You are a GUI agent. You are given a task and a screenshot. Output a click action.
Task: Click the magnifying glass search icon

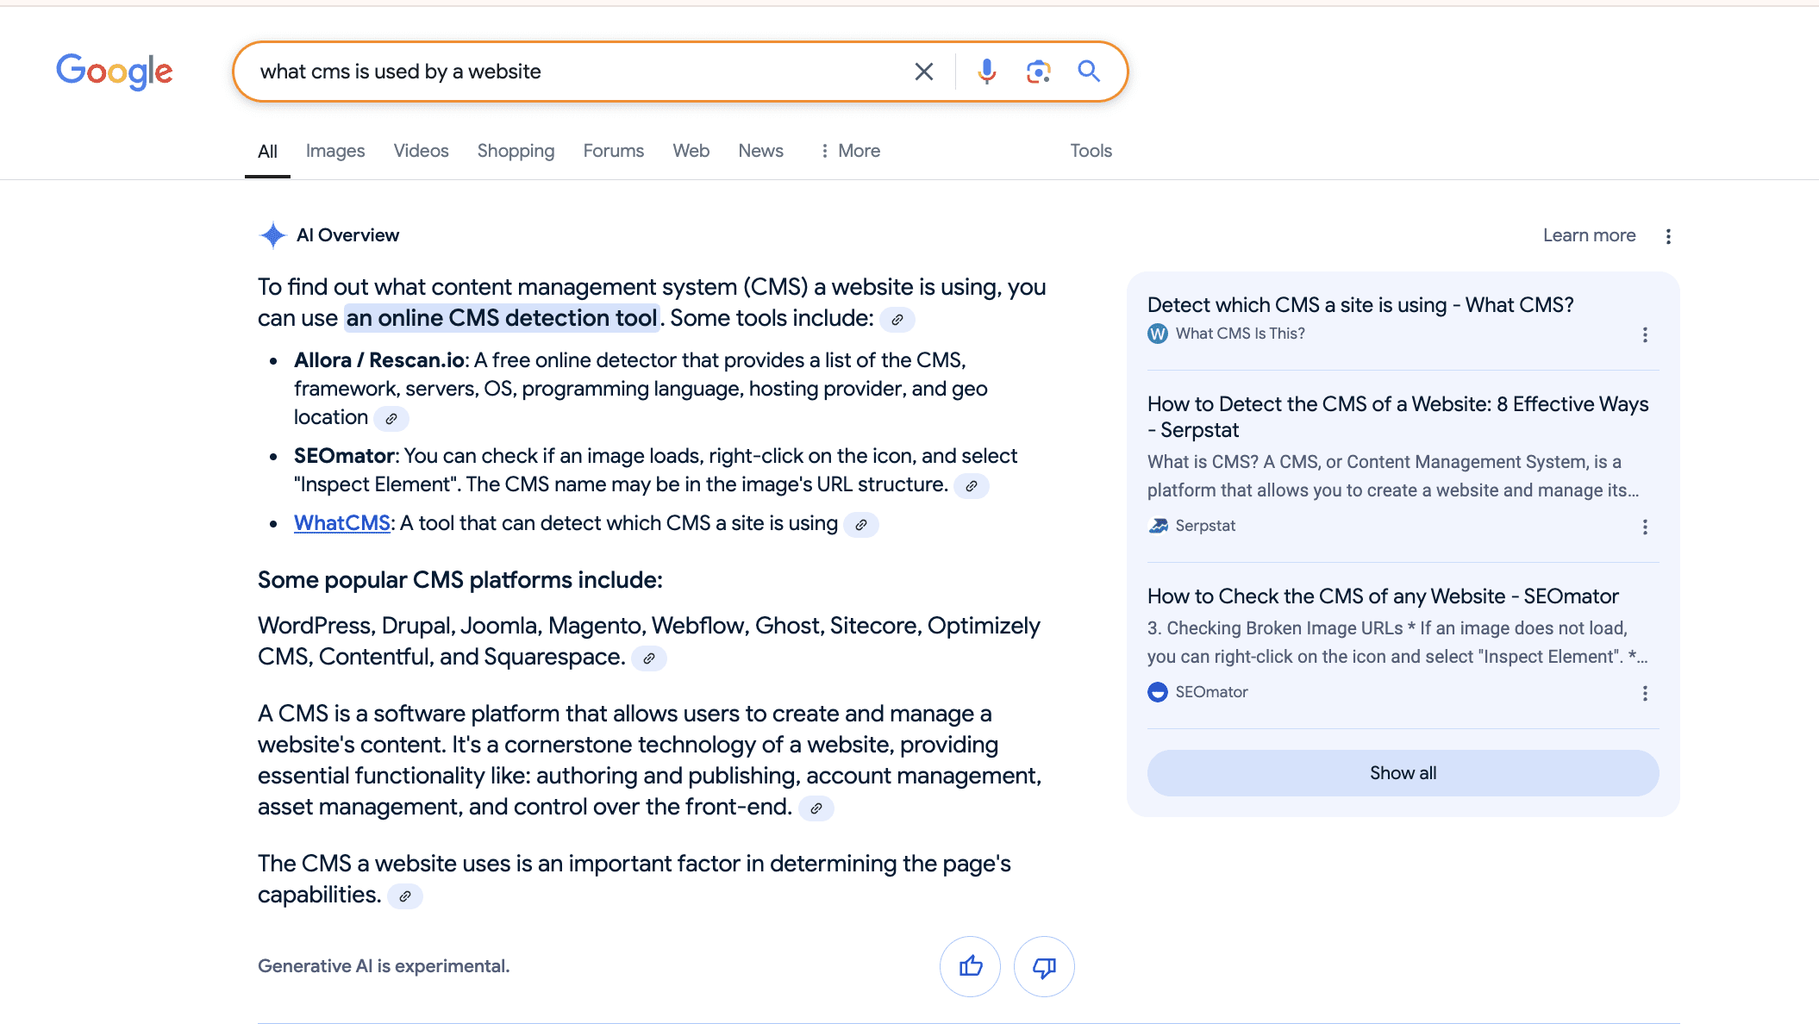tap(1088, 70)
